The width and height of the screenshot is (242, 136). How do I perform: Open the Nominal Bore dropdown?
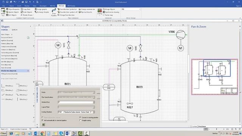tap(94, 102)
